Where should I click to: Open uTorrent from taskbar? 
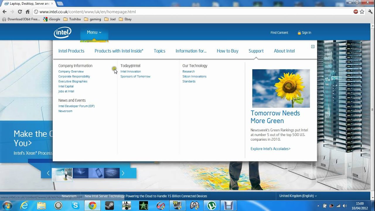coord(212,205)
